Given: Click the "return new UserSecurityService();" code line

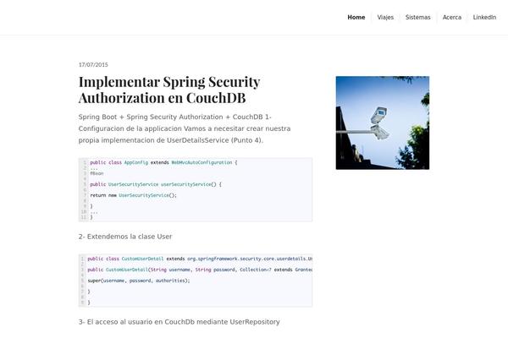Looking at the screenshot, I should [x=133, y=195].
